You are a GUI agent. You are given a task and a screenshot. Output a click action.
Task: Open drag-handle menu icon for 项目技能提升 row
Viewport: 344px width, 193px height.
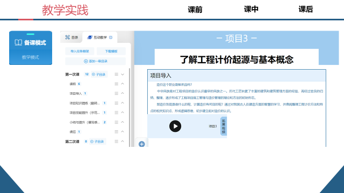[116, 113]
